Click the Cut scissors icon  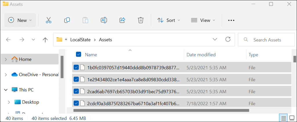pos(48,20)
